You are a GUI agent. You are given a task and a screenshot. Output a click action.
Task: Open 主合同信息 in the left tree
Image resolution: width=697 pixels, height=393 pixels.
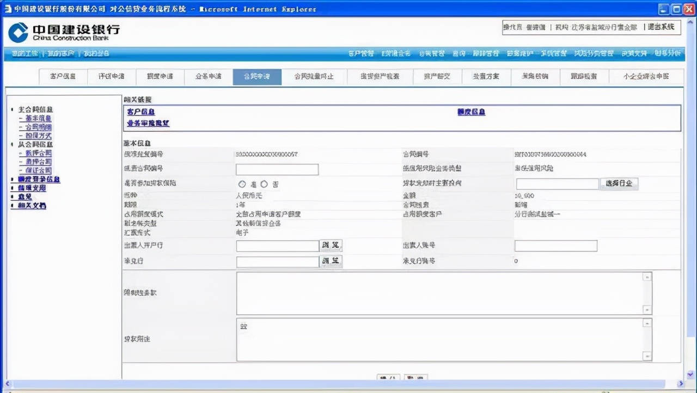[x=35, y=110]
